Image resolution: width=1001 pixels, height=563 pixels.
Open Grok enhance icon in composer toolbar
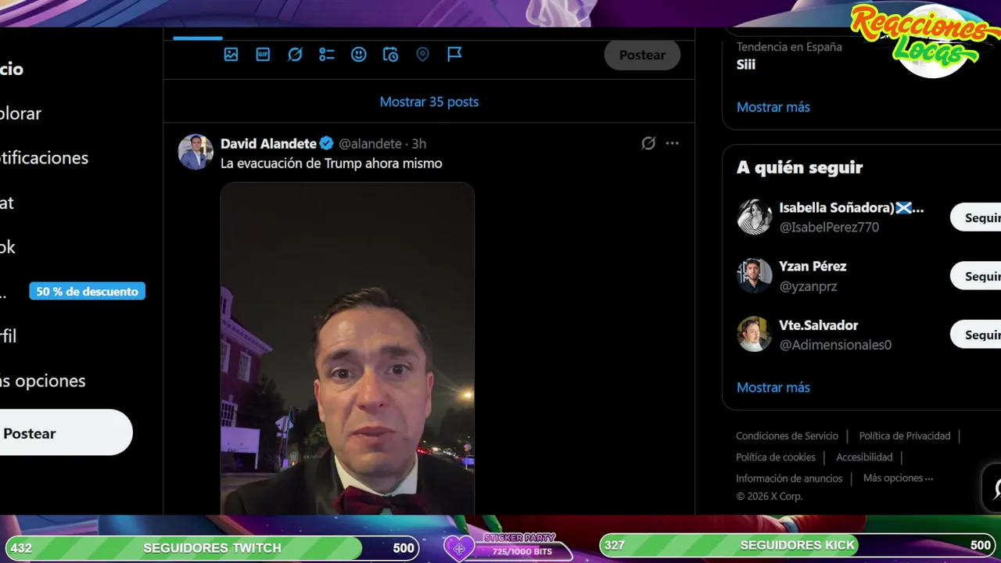[295, 55]
